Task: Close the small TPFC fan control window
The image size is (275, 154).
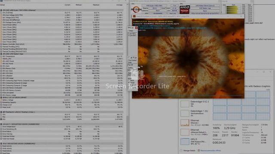Action: [x=136, y=27]
